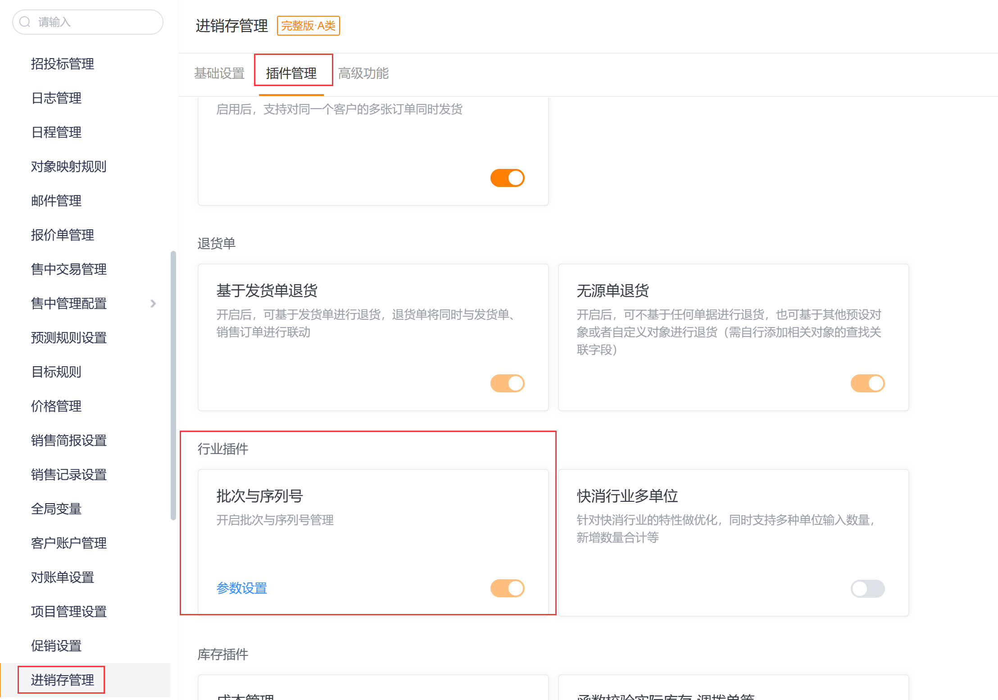Open 参数设置 link for batches
The height and width of the screenshot is (700, 998).
tap(242, 588)
